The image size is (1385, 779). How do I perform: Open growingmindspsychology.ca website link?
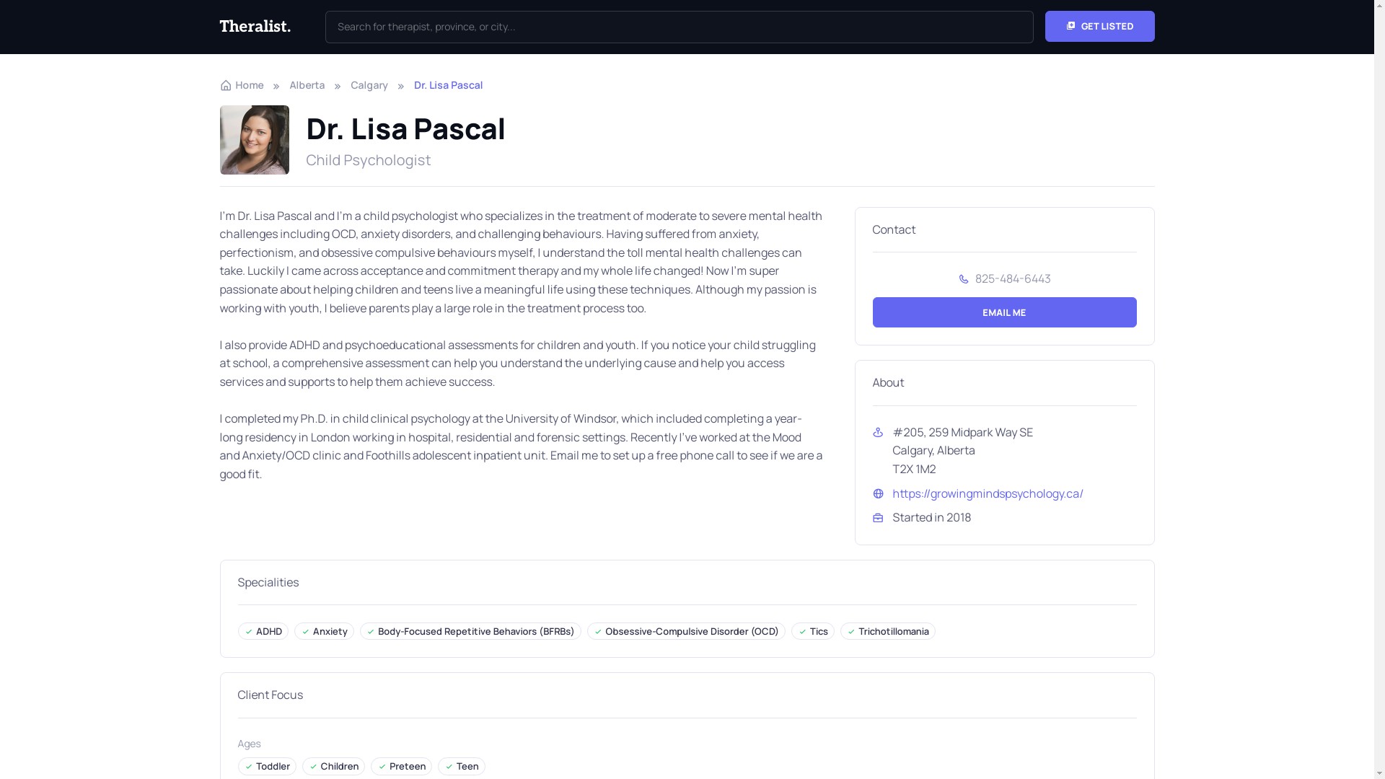[988, 494]
